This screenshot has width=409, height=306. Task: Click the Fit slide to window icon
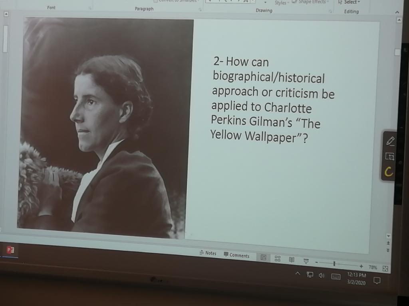click(385, 269)
